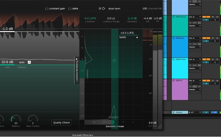Open EDM Bass Ext. In input dropdown
Screen dimensions: 221x137
click(195, 38)
